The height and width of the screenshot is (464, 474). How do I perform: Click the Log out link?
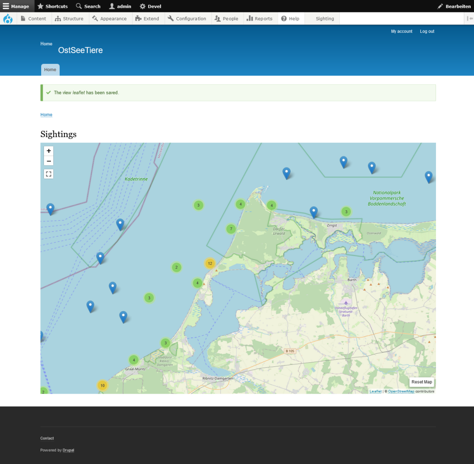pyautogui.click(x=427, y=31)
